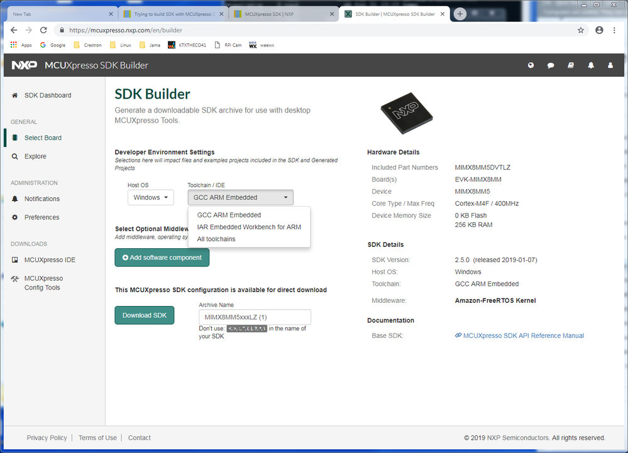Open the globe language icon in header
Screen dimensions: 628x453
click(x=531, y=65)
